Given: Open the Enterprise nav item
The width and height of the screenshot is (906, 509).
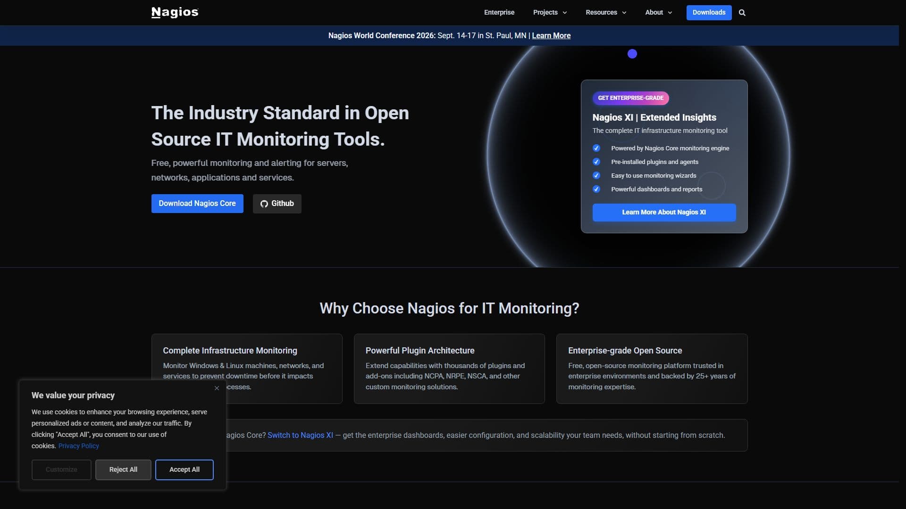Looking at the screenshot, I should point(499,12).
